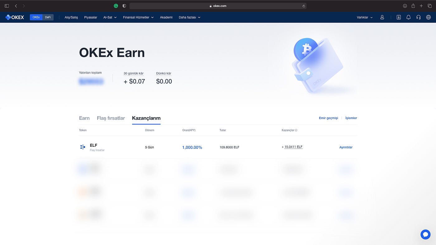The width and height of the screenshot is (436, 245).
Task: Click the 5 Gün period cell
Action: 149,147
